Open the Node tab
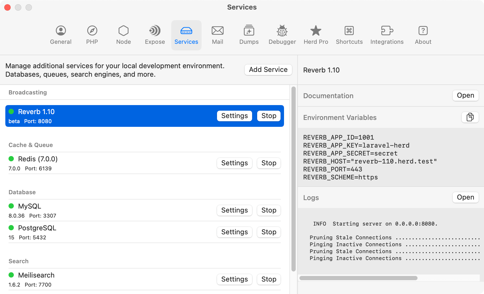Viewport: 484px width, 294px height. [x=123, y=35]
